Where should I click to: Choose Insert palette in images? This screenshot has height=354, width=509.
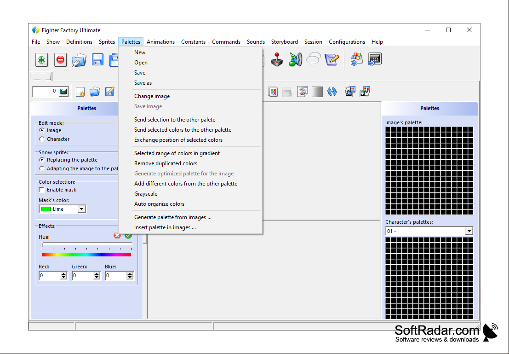(x=190, y=227)
